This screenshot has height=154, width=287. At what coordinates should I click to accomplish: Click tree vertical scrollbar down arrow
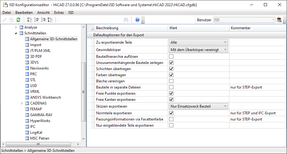pyautogui.click(x=83, y=139)
